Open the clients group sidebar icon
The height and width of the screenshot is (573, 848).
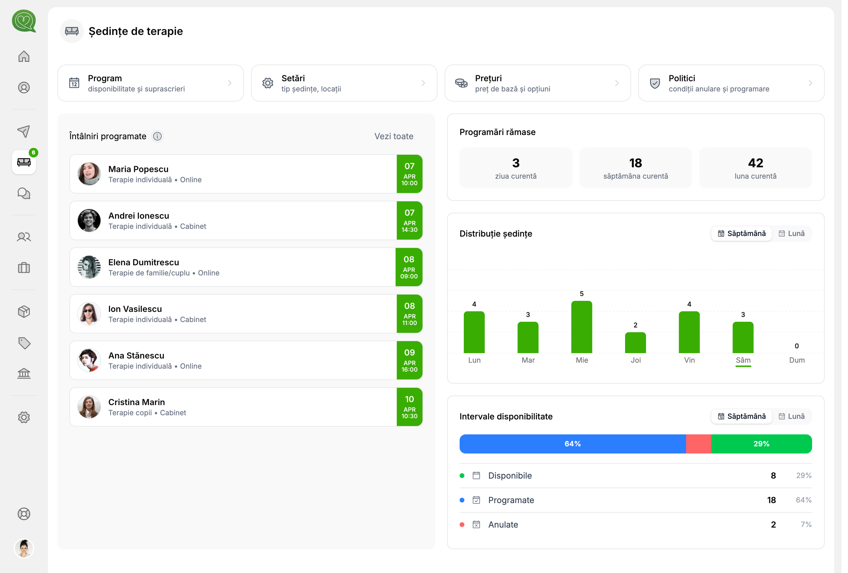tap(24, 237)
